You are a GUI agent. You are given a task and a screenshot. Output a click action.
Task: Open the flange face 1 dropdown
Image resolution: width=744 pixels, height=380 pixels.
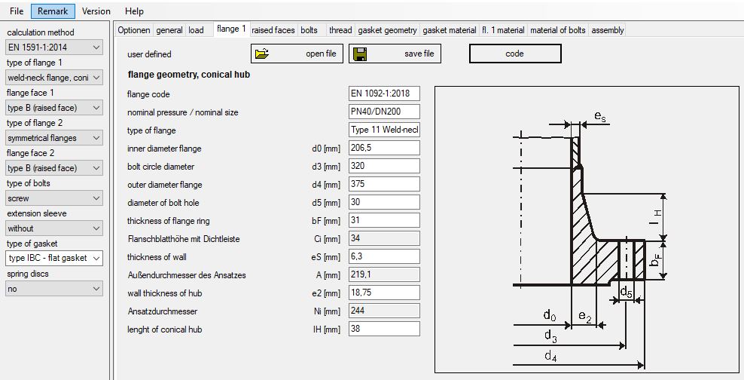[54, 108]
